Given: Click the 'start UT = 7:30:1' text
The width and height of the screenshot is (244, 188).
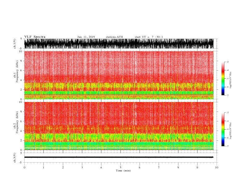Looking at the screenshot, I should point(149,37).
